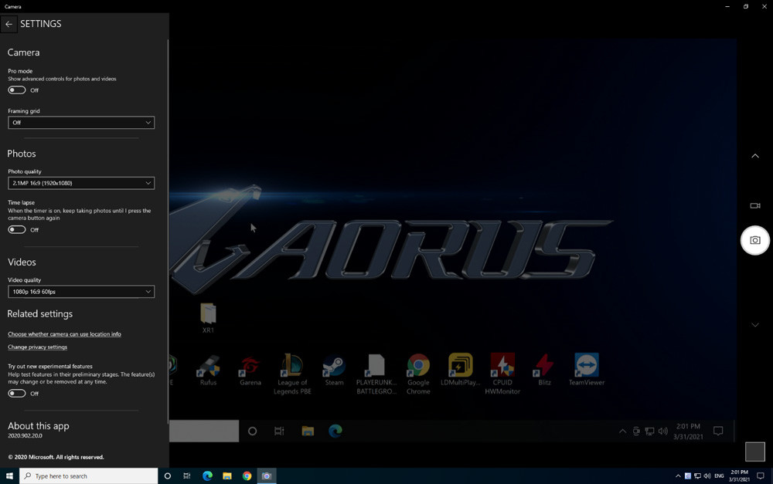Open the Video quality dropdown
This screenshot has height=484, width=773.
coord(81,292)
